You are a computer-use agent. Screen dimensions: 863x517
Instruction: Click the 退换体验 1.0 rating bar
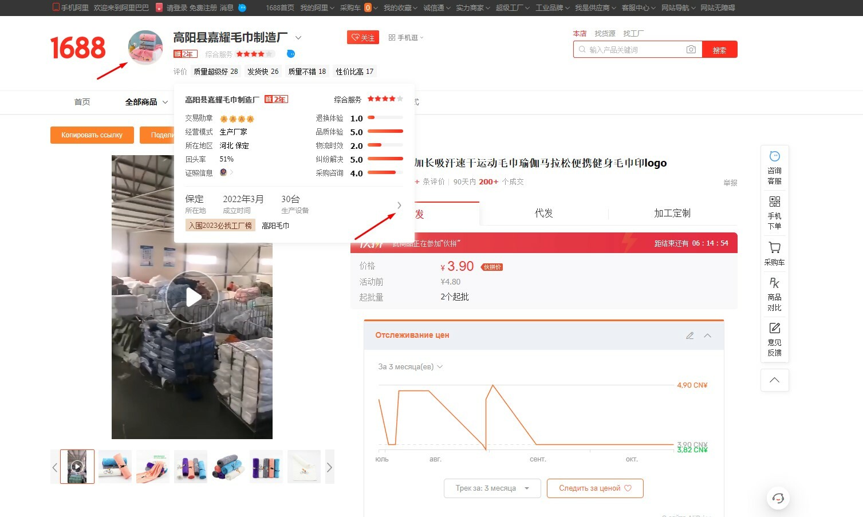tap(385, 118)
